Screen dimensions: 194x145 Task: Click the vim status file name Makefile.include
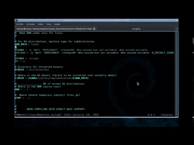38,115
